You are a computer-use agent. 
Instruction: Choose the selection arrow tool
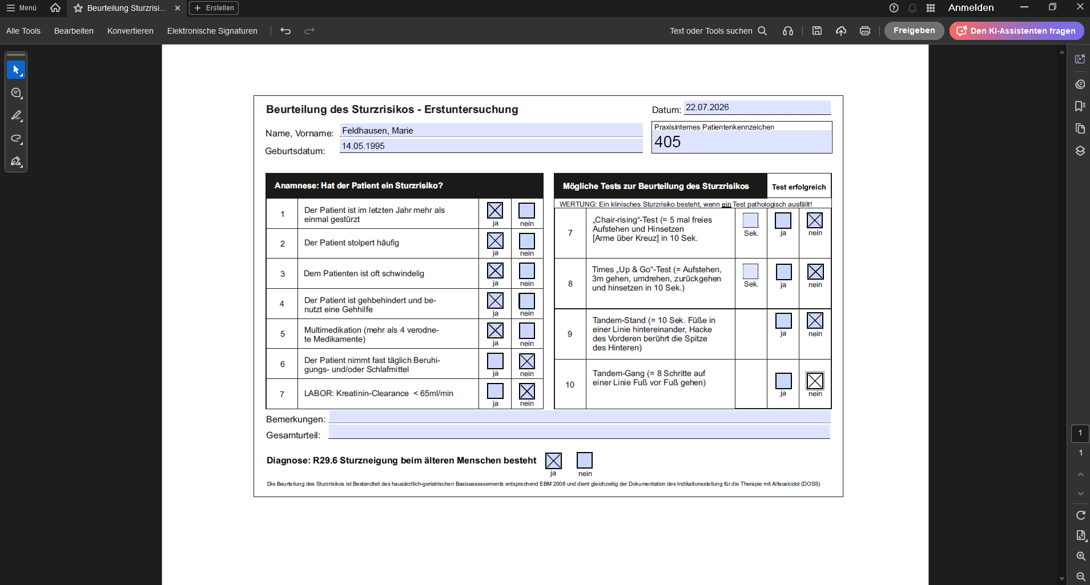(x=16, y=70)
